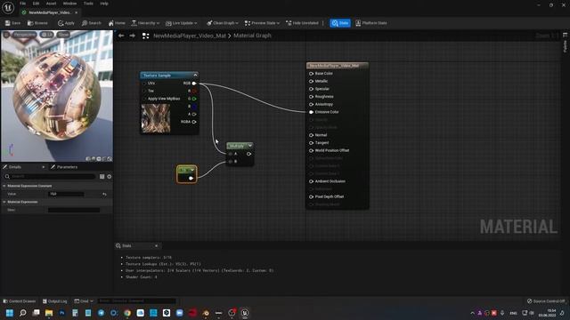
Task: Open preview viewport options menu
Action: pyautogui.click(x=6, y=35)
